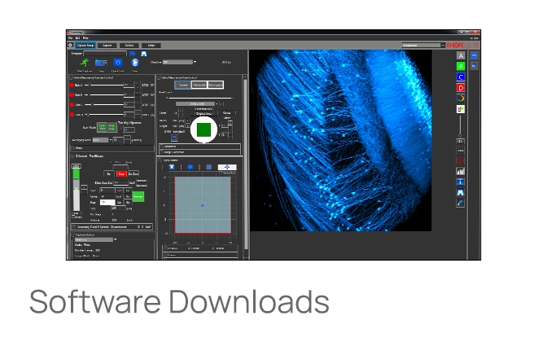Click the blue lines icon in XY stage panel

pos(208,167)
